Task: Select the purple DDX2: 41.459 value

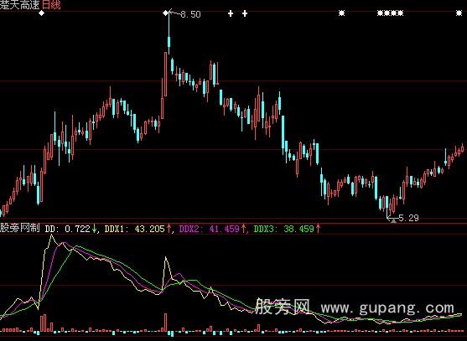Action: point(210,229)
